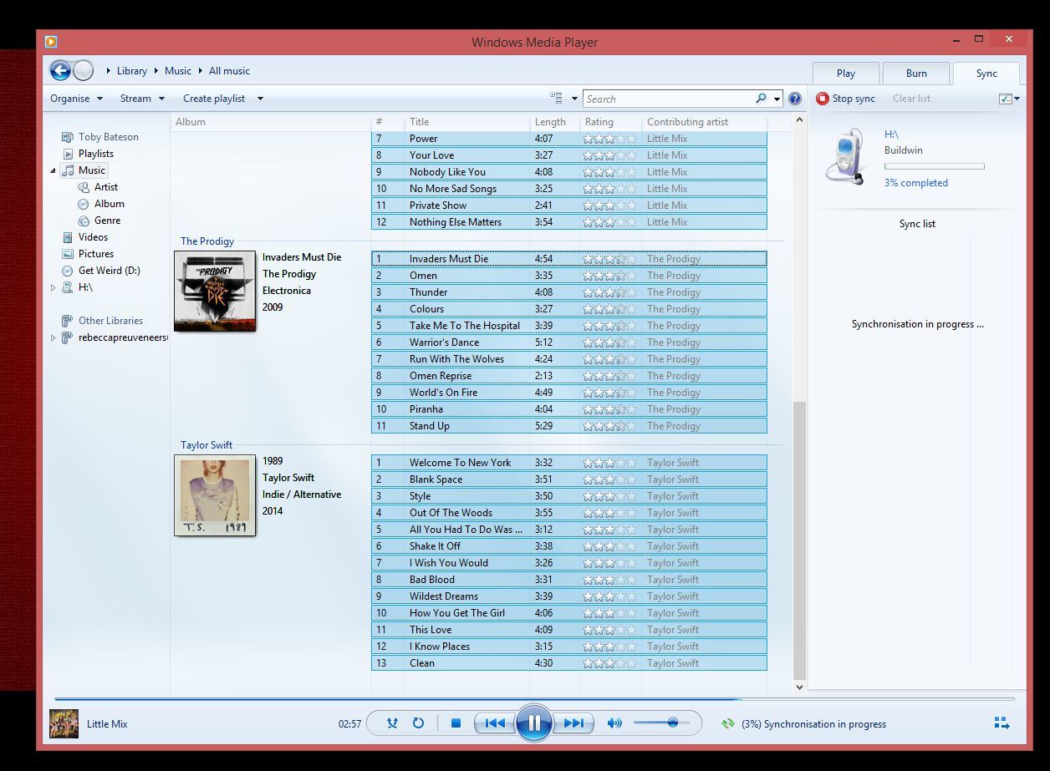Click scrollbar down arrow
Image resolution: width=1050 pixels, height=771 pixels.
coord(799,687)
